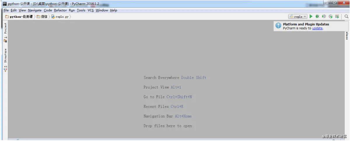The image size is (350, 141).
Task: Click the reple.py file breadcrumb
Action: point(60,17)
